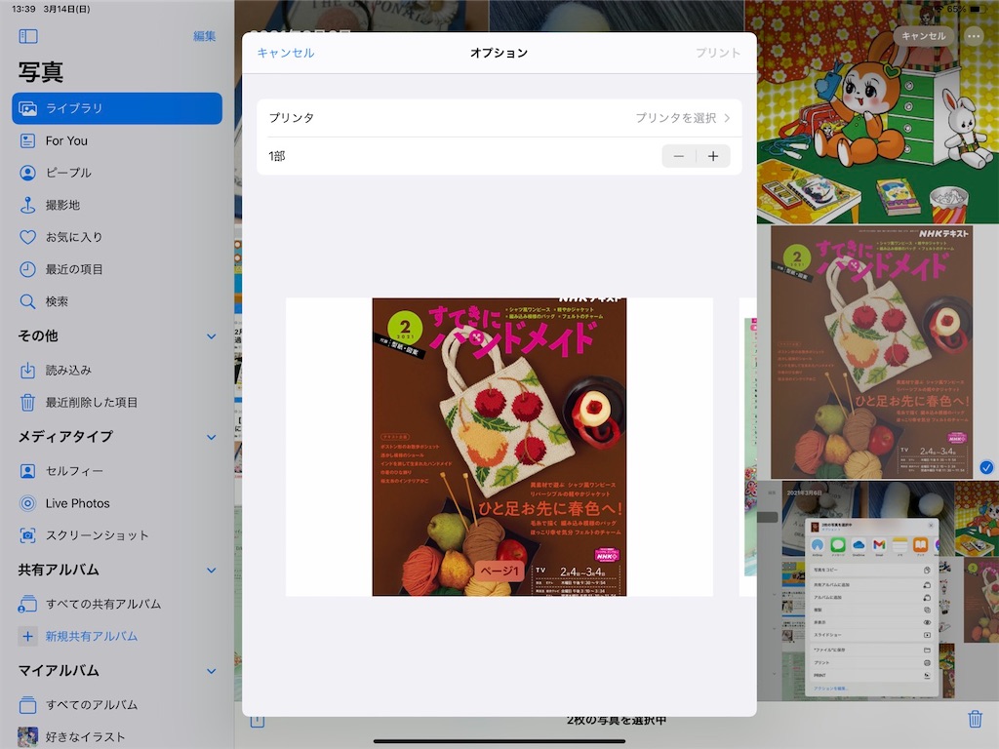Select スクリーンショット in the sidebar

pyautogui.click(x=117, y=535)
